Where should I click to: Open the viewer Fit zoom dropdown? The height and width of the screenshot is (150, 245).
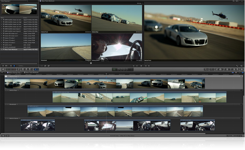236,1
